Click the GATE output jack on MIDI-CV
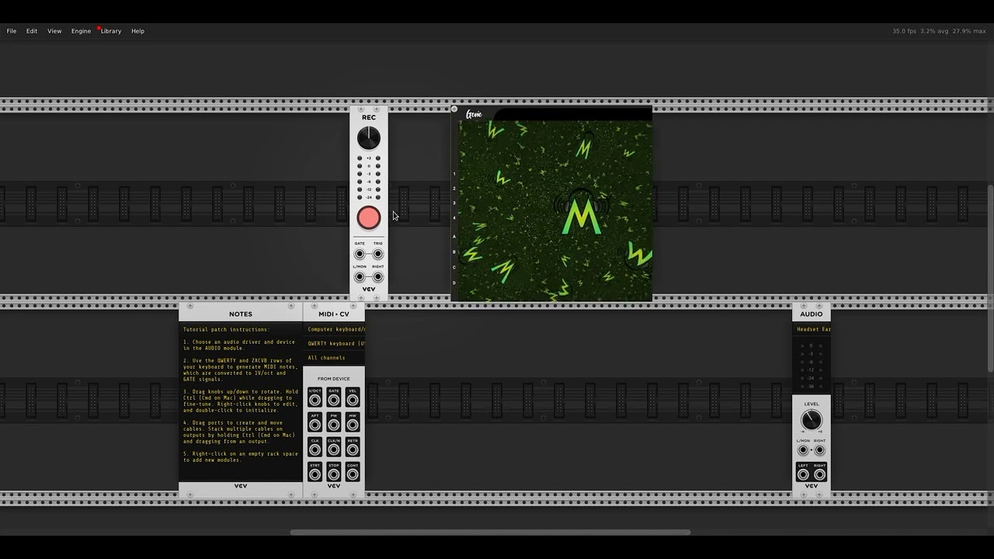994x559 pixels. [334, 400]
